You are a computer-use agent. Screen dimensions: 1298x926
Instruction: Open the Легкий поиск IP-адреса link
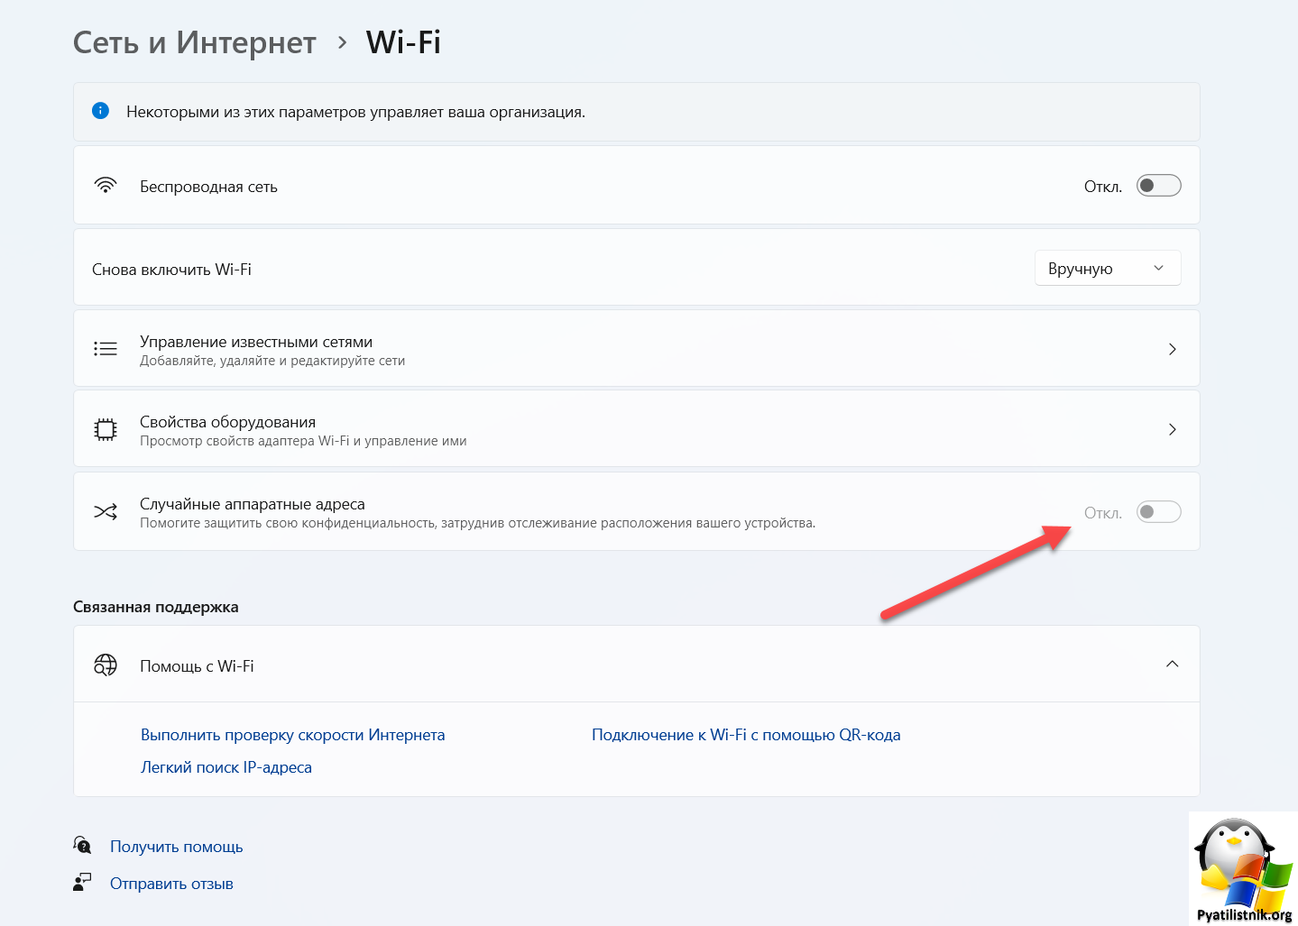[226, 767]
